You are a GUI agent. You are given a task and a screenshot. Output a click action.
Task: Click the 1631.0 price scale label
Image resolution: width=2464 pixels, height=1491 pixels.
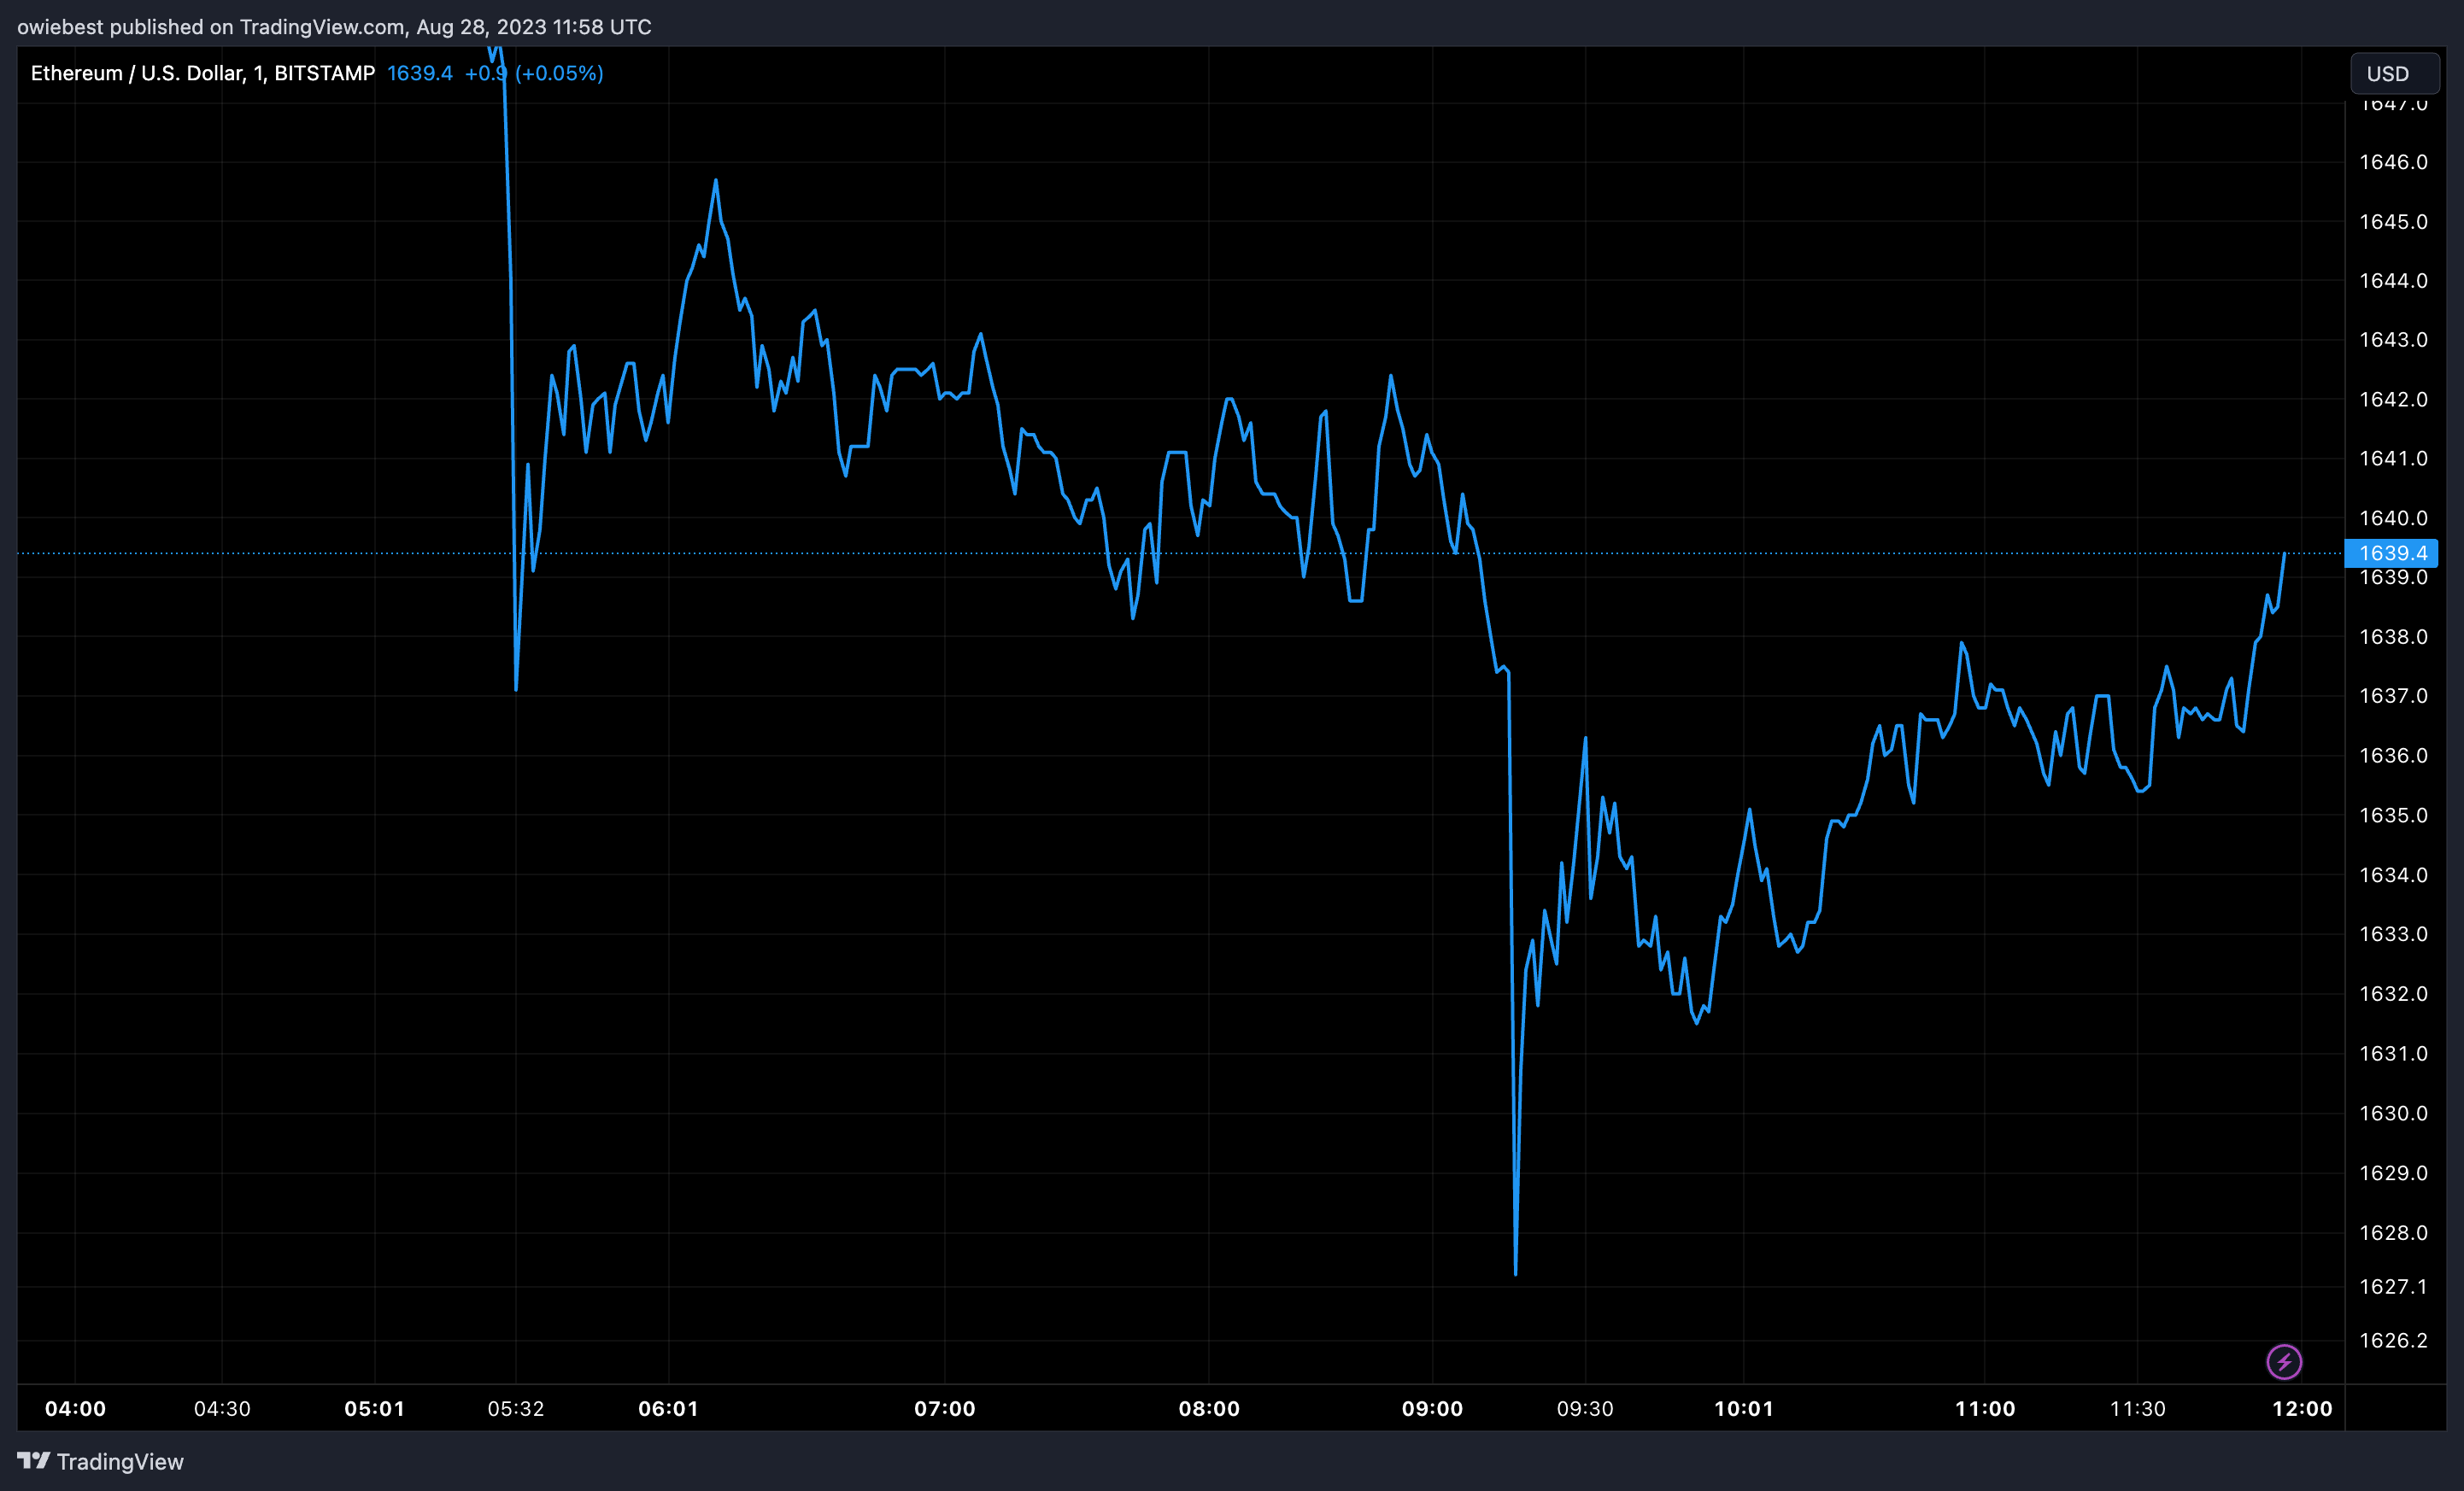tap(2393, 1053)
